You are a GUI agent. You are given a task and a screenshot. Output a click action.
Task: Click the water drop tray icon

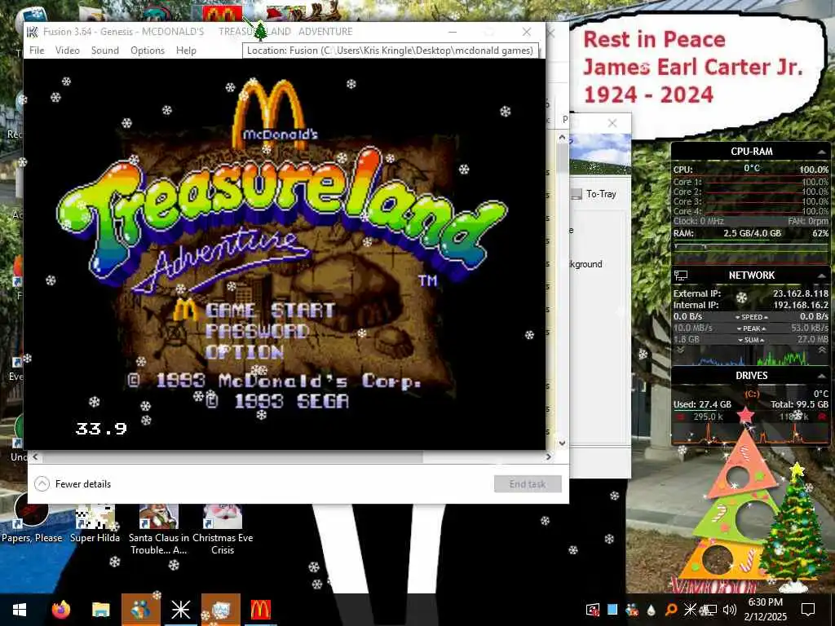tap(651, 610)
